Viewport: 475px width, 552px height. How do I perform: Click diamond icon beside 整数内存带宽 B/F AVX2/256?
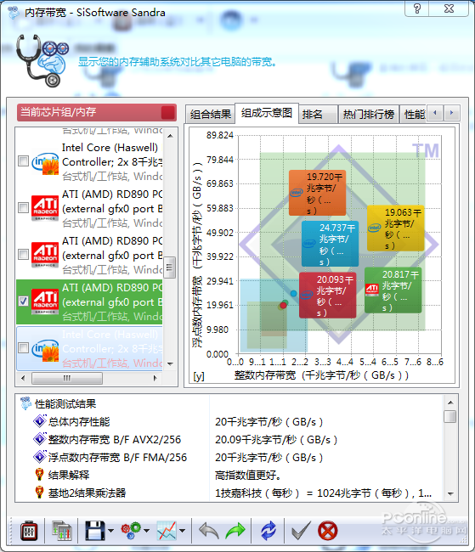coord(39,439)
